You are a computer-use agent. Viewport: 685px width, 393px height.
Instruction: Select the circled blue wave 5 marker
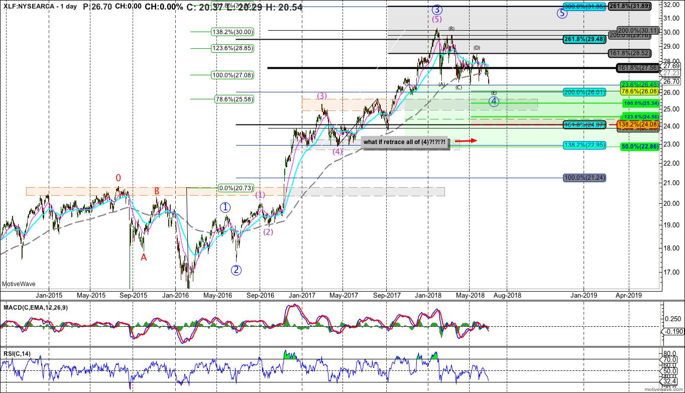562,14
